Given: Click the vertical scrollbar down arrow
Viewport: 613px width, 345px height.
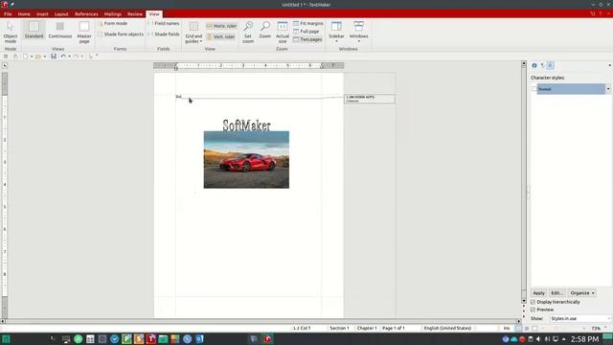Looking at the screenshot, I should [x=524, y=301].
